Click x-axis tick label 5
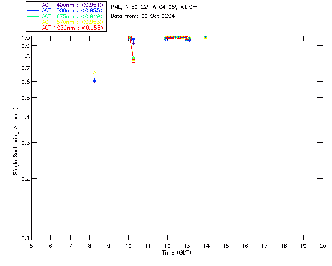This screenshot has width=332, height=266. (31, 246)
